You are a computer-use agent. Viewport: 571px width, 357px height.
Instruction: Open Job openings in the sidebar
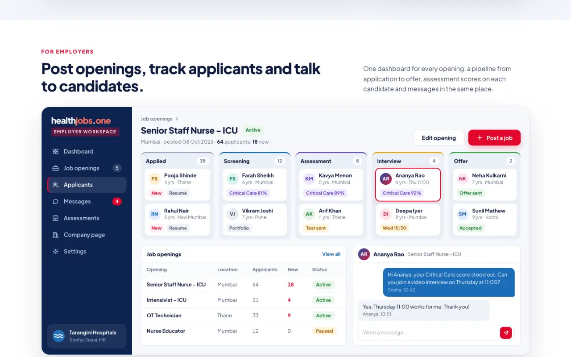87,168
